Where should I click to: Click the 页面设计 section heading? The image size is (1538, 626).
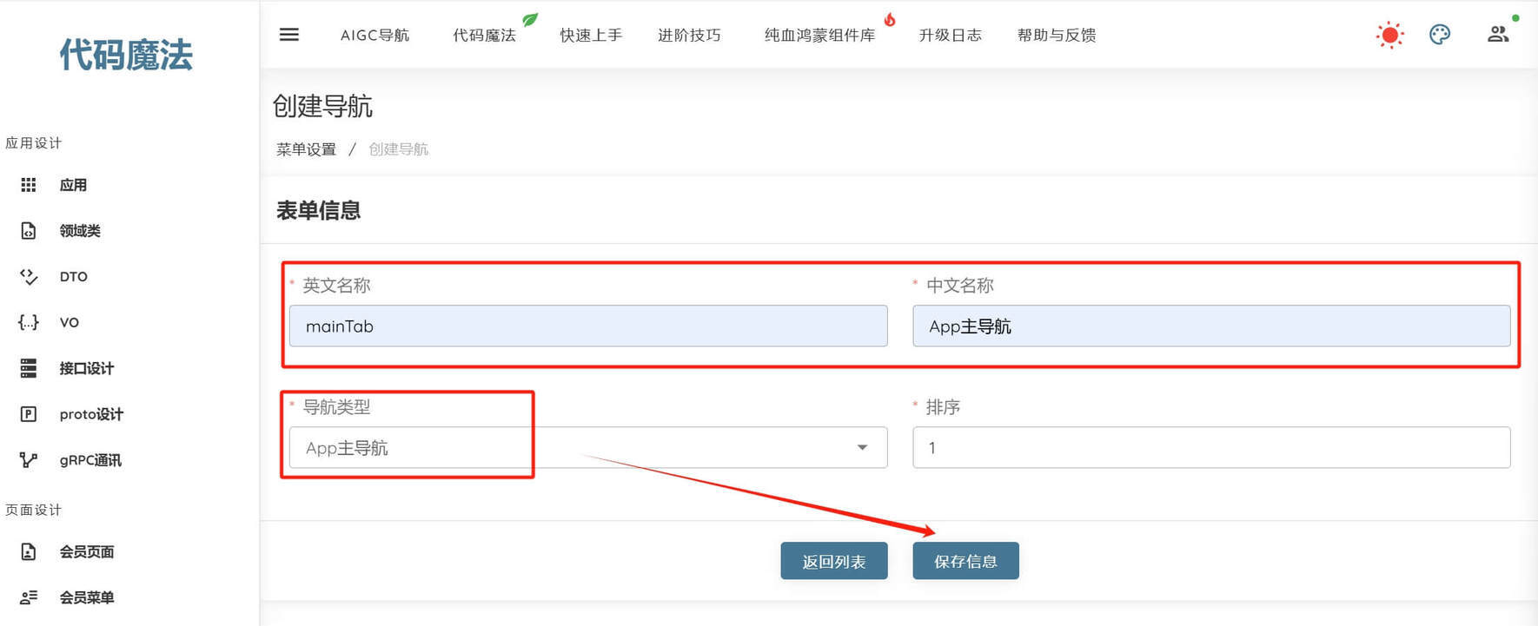(34, 510)
